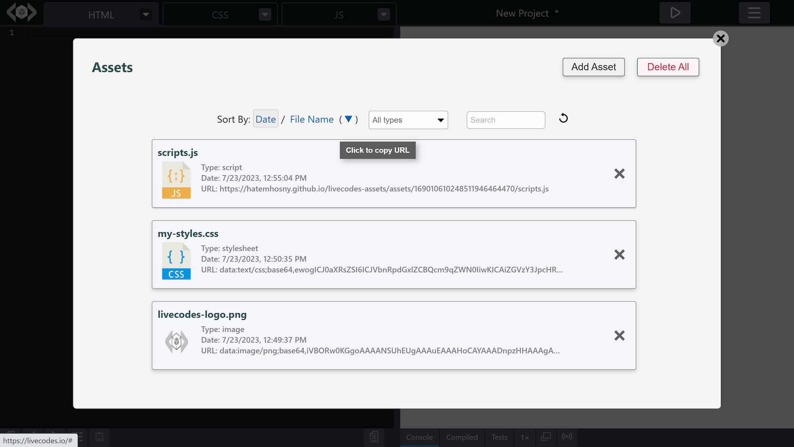Switch to the Console tab
The image size is (794, 447).
pos(419,437)
